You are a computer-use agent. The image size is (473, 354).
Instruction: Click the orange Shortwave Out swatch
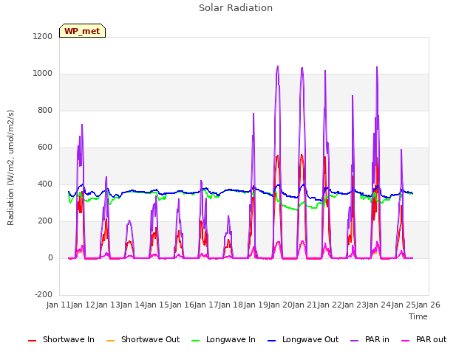110,341
